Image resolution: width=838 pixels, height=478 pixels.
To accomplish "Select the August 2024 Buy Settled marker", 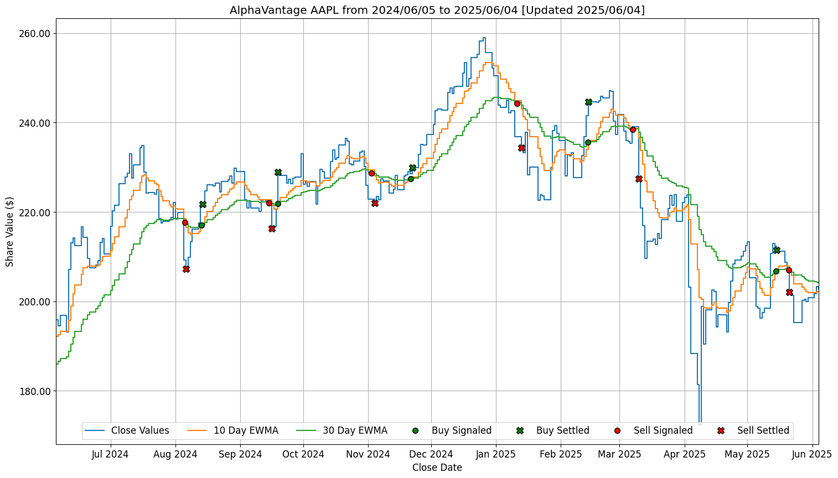I will pyautogui.click(x=203, y=205).
